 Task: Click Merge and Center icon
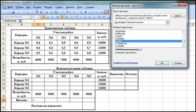tap(71, 17)
